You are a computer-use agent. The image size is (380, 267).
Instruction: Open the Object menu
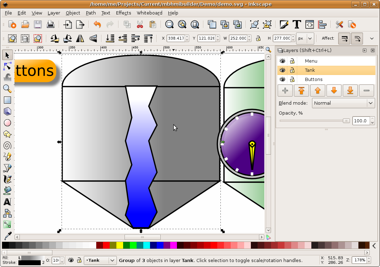73,13
